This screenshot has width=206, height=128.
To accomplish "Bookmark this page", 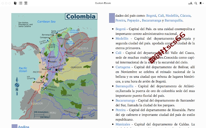I will (201, 3).
